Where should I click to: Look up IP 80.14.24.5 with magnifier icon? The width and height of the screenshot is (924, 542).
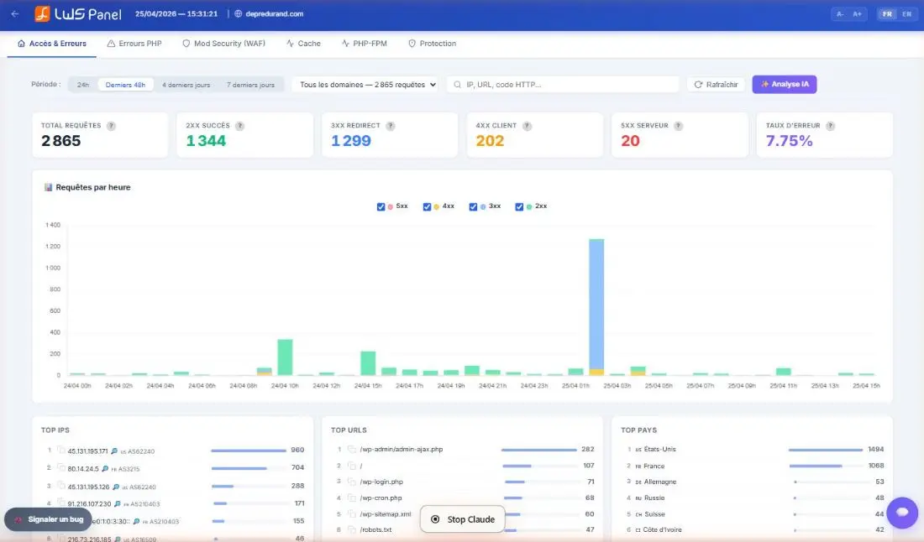pyautogui.click(x=105, y=468)
